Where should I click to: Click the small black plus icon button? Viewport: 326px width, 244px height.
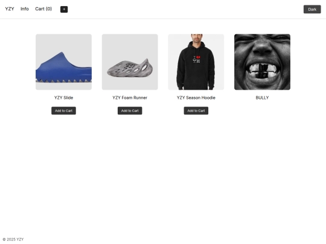click(x=64, y=9)
